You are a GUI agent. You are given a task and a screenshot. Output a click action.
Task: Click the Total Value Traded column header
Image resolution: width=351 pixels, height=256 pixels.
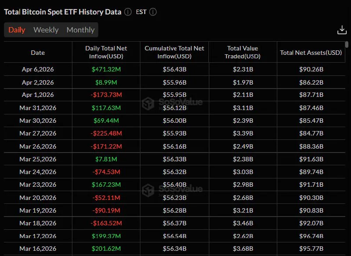coord(243,52)
